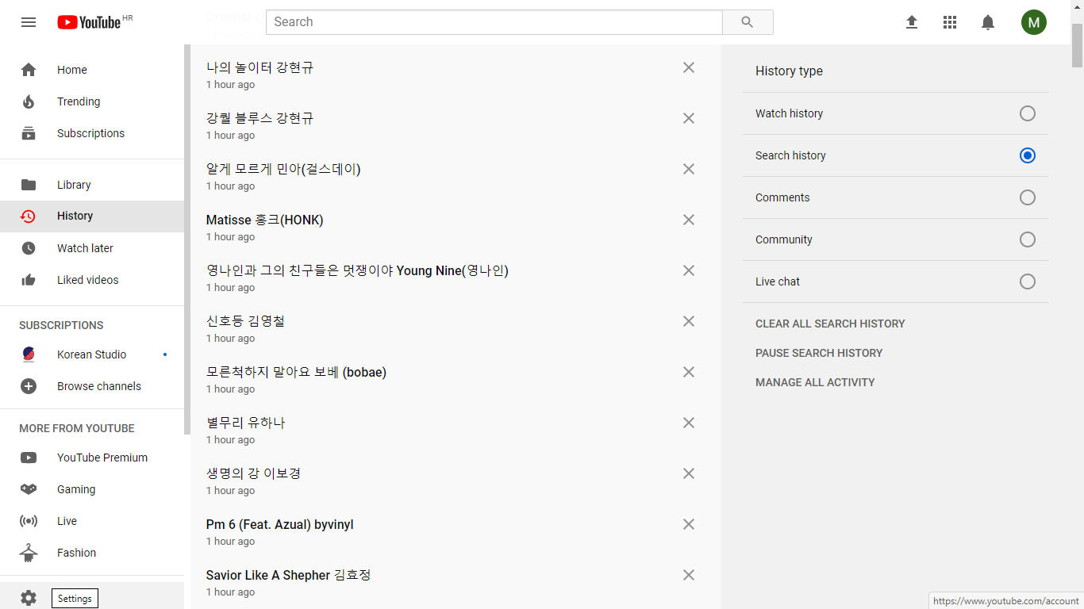Click the Fashion hanger icon
This screenshot has width=1084, height=609.
[29, 553]
